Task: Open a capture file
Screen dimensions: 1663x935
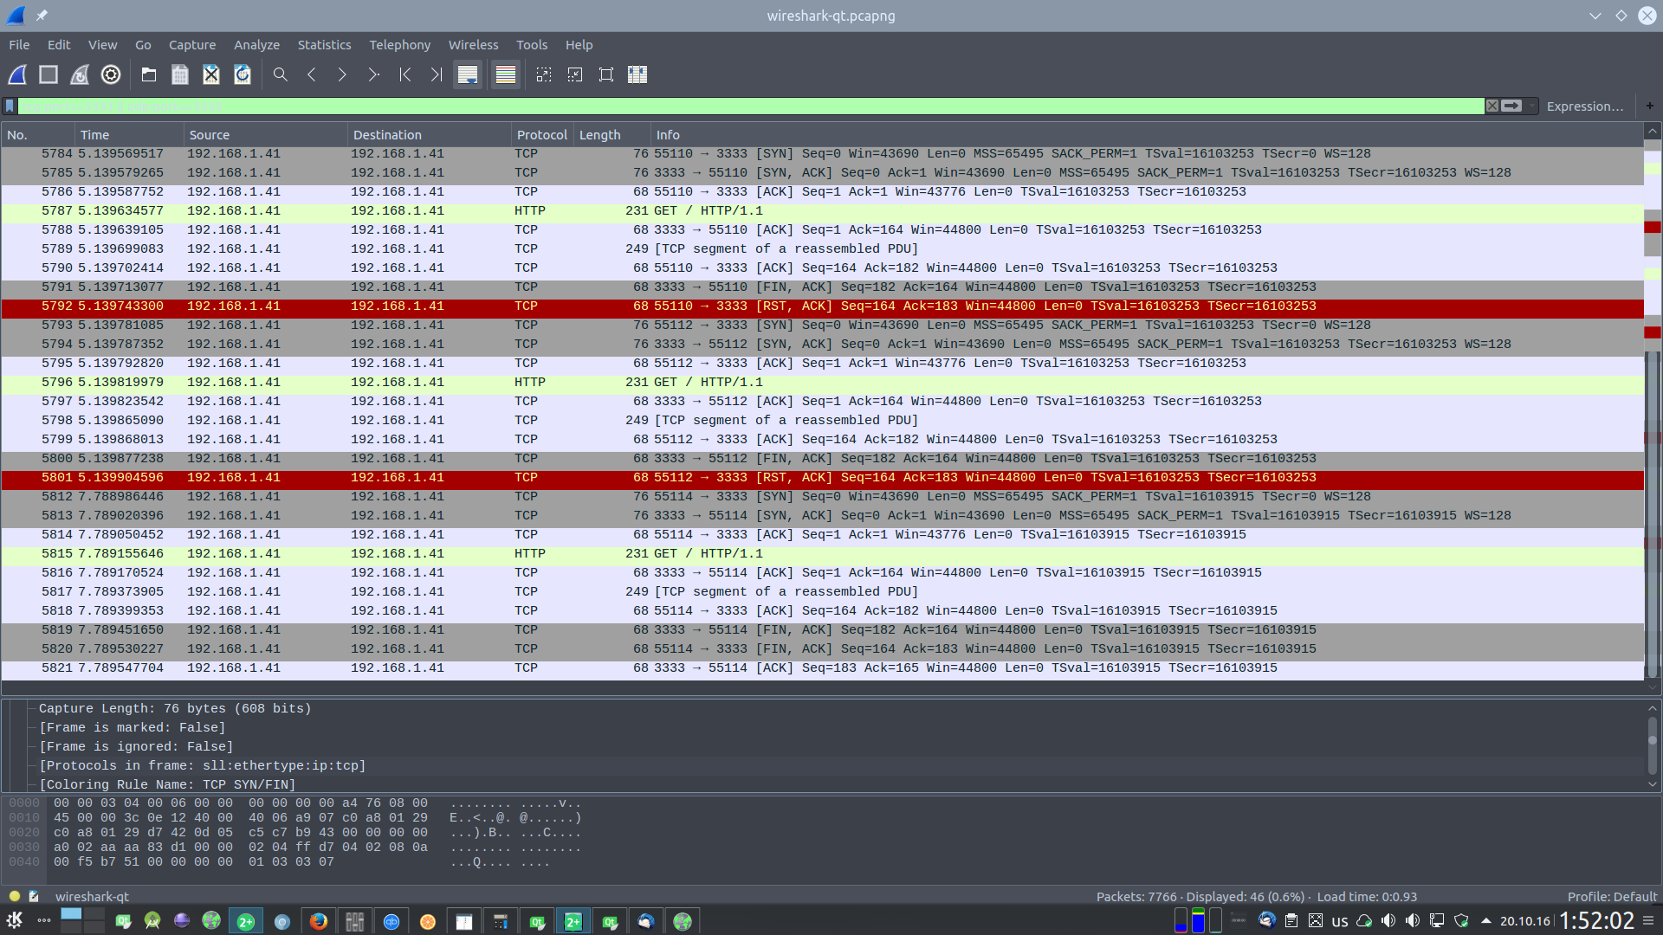Action: tap(149, 75)
